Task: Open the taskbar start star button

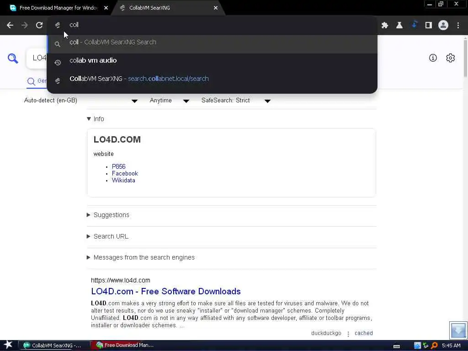Action: pos(8,345)
